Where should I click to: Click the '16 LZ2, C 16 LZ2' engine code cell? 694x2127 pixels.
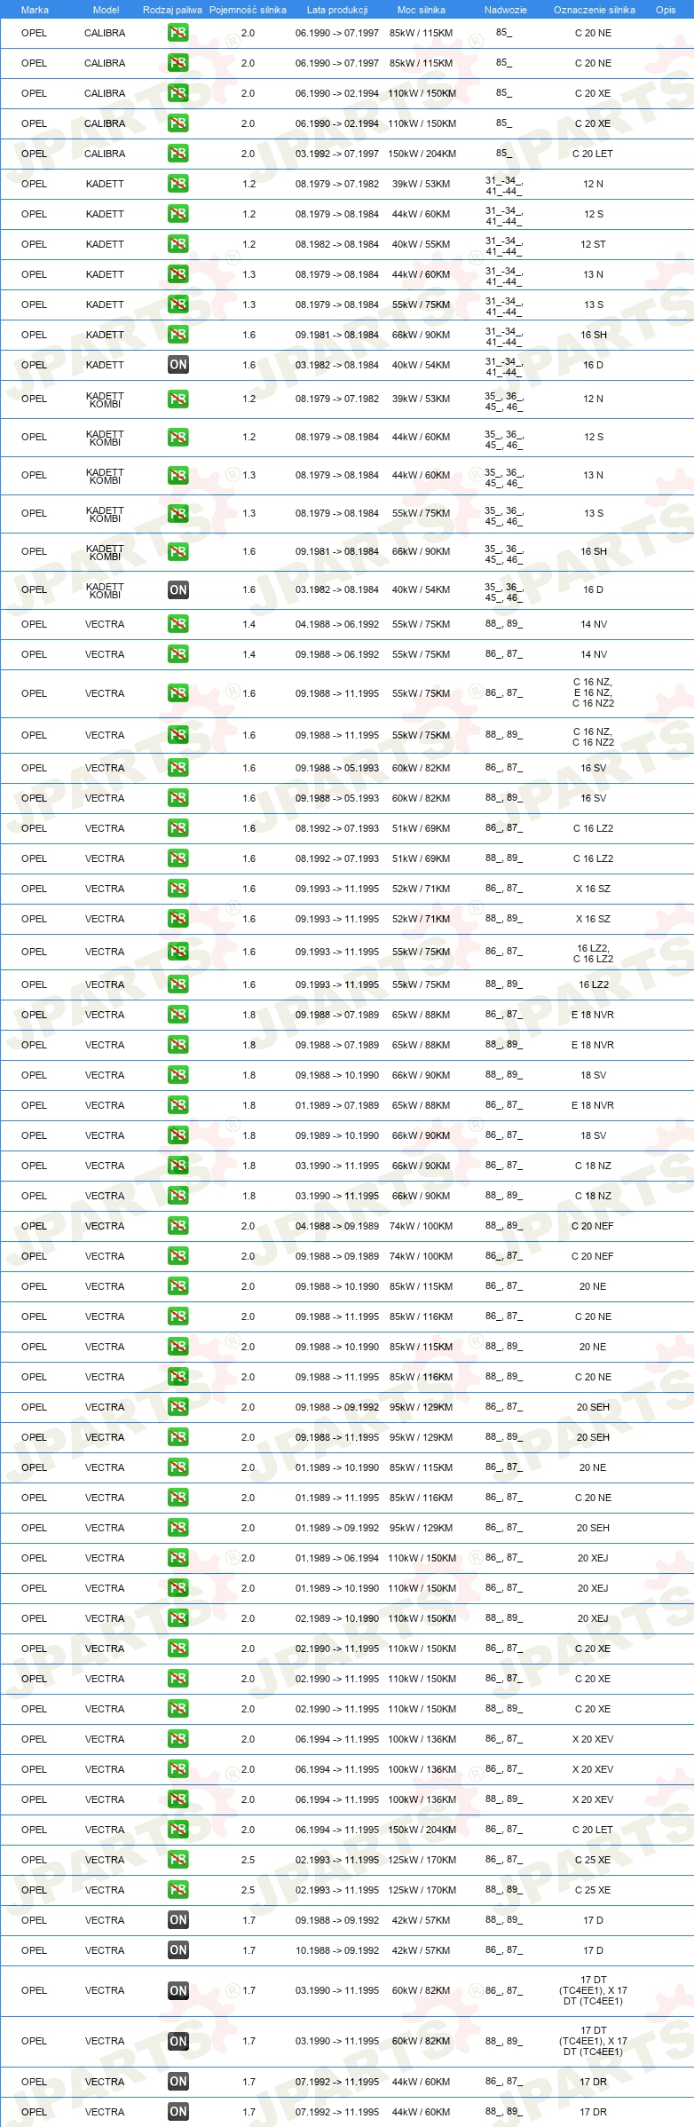click(x=593, y=954)
